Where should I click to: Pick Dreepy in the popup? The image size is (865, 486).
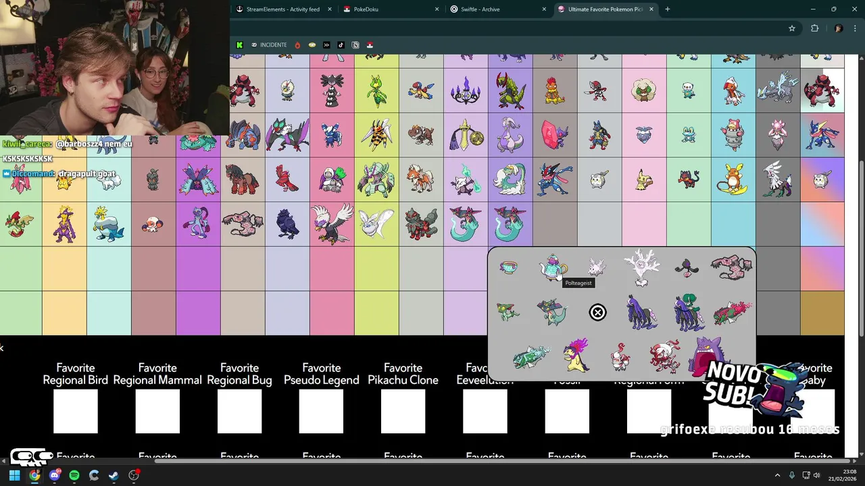coord(508,313)
